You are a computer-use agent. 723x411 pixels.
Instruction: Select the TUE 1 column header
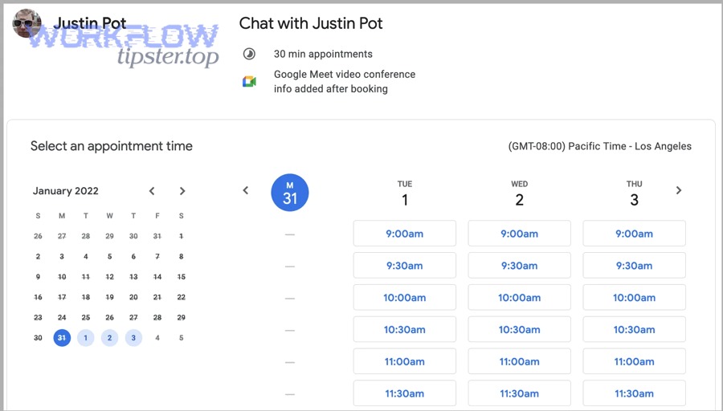click(x=404, y=193)
